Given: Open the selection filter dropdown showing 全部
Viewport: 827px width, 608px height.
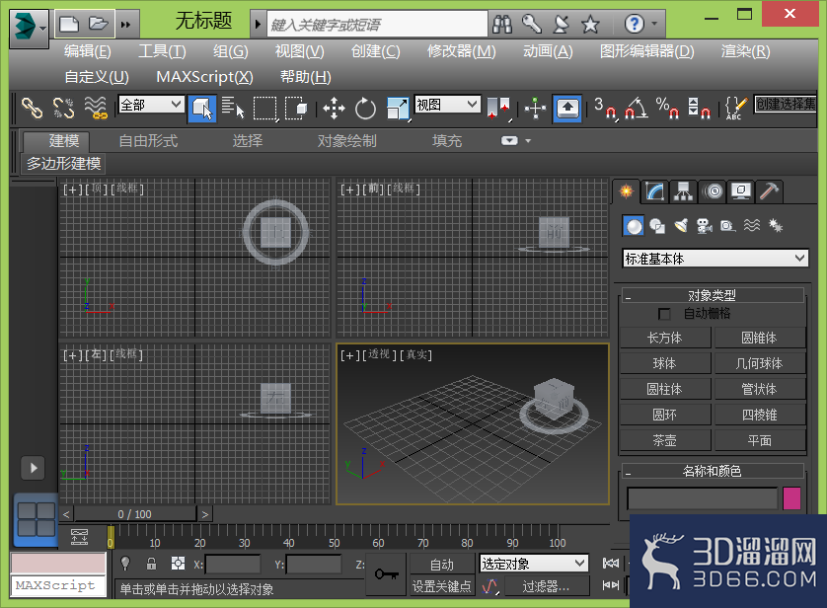Looking at the screenshot, I should [151, 105].
